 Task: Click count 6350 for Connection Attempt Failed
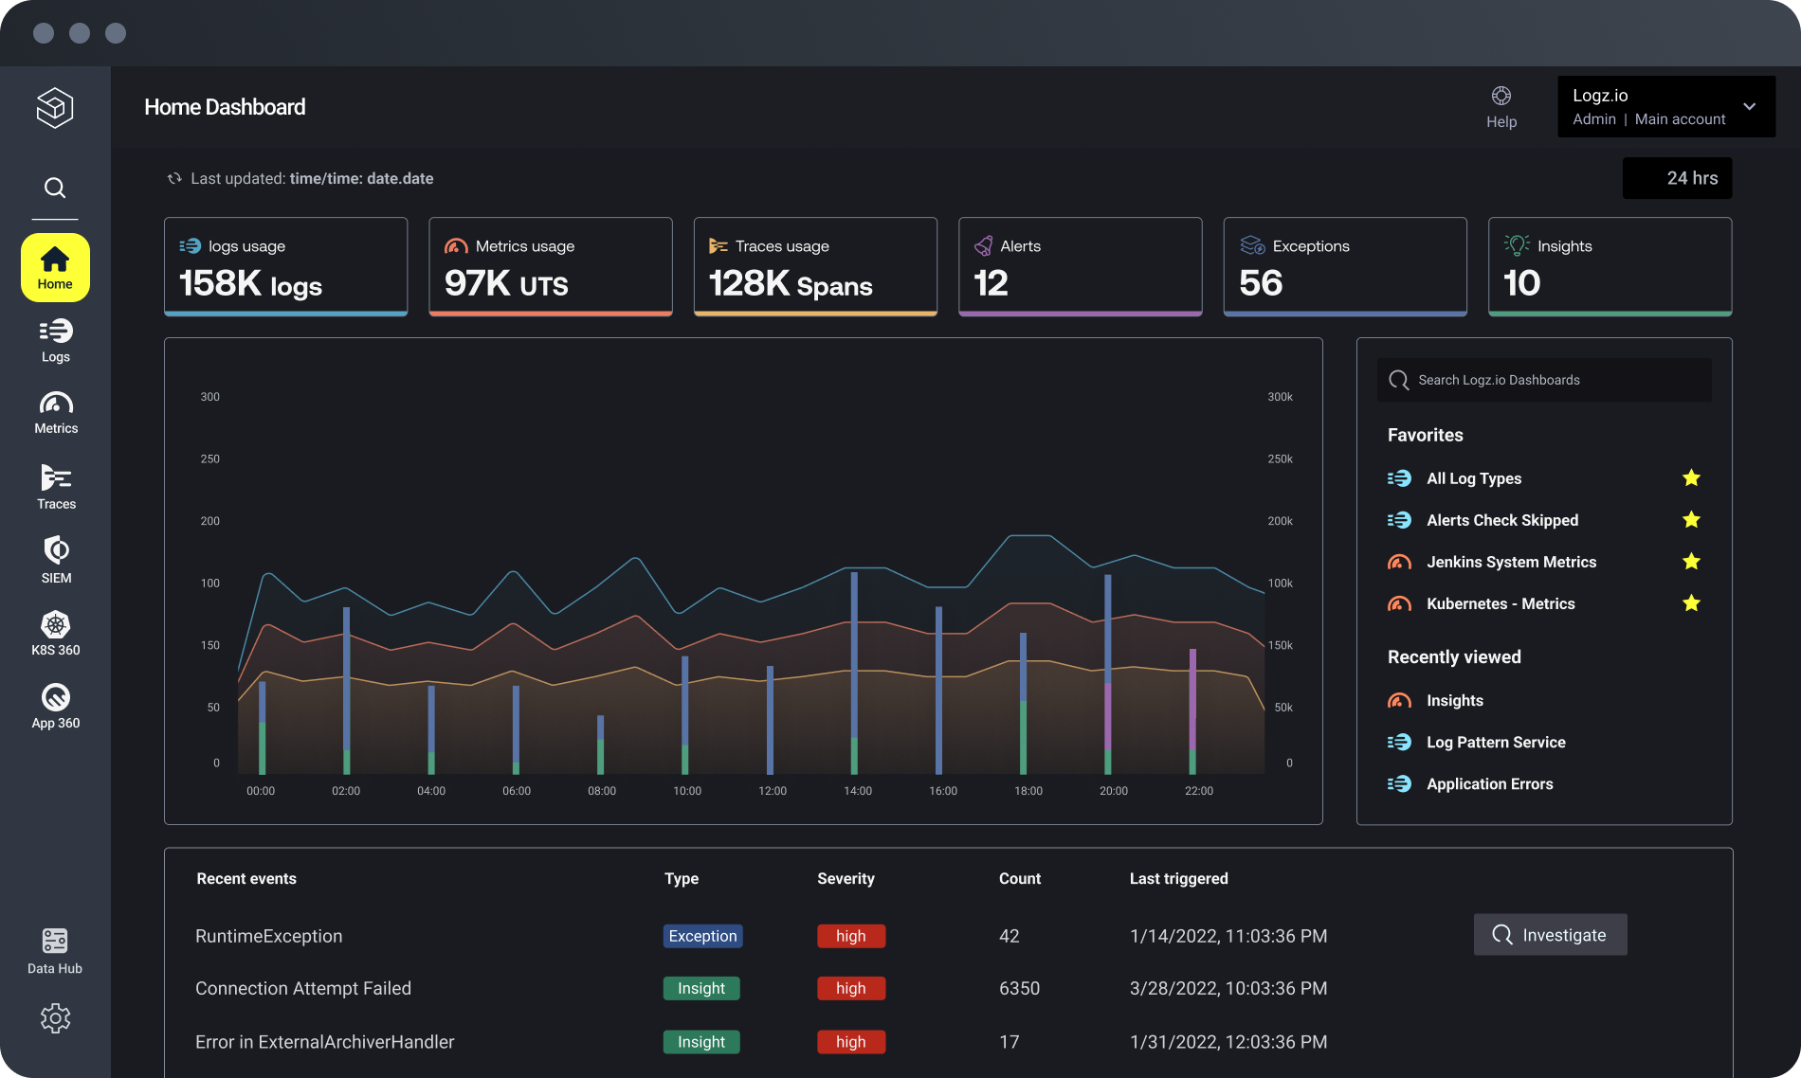[1019, 988]
